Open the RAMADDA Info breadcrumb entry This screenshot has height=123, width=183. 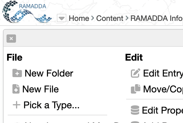pyautogui.click(x=156, y=19)
